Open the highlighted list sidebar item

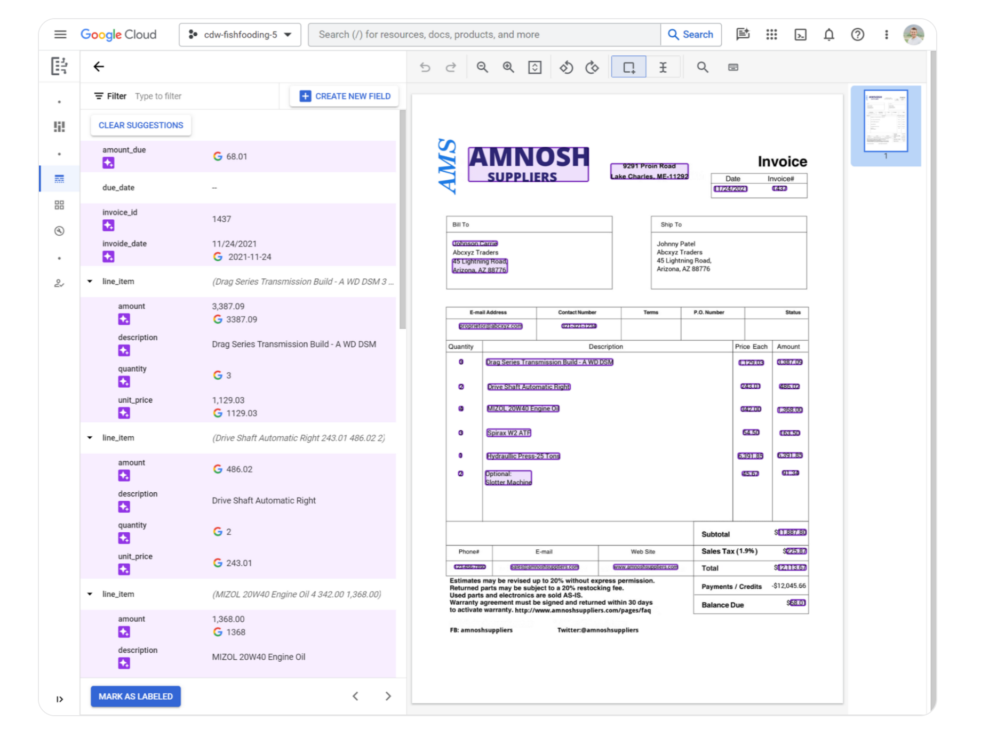click(x=59, y=179)
